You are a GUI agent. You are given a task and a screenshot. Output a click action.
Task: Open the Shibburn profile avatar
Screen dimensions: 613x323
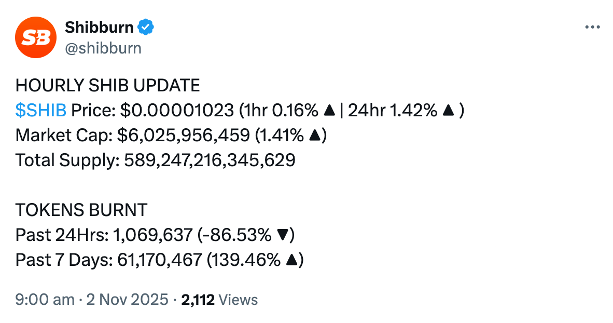(x=36, y=37)
